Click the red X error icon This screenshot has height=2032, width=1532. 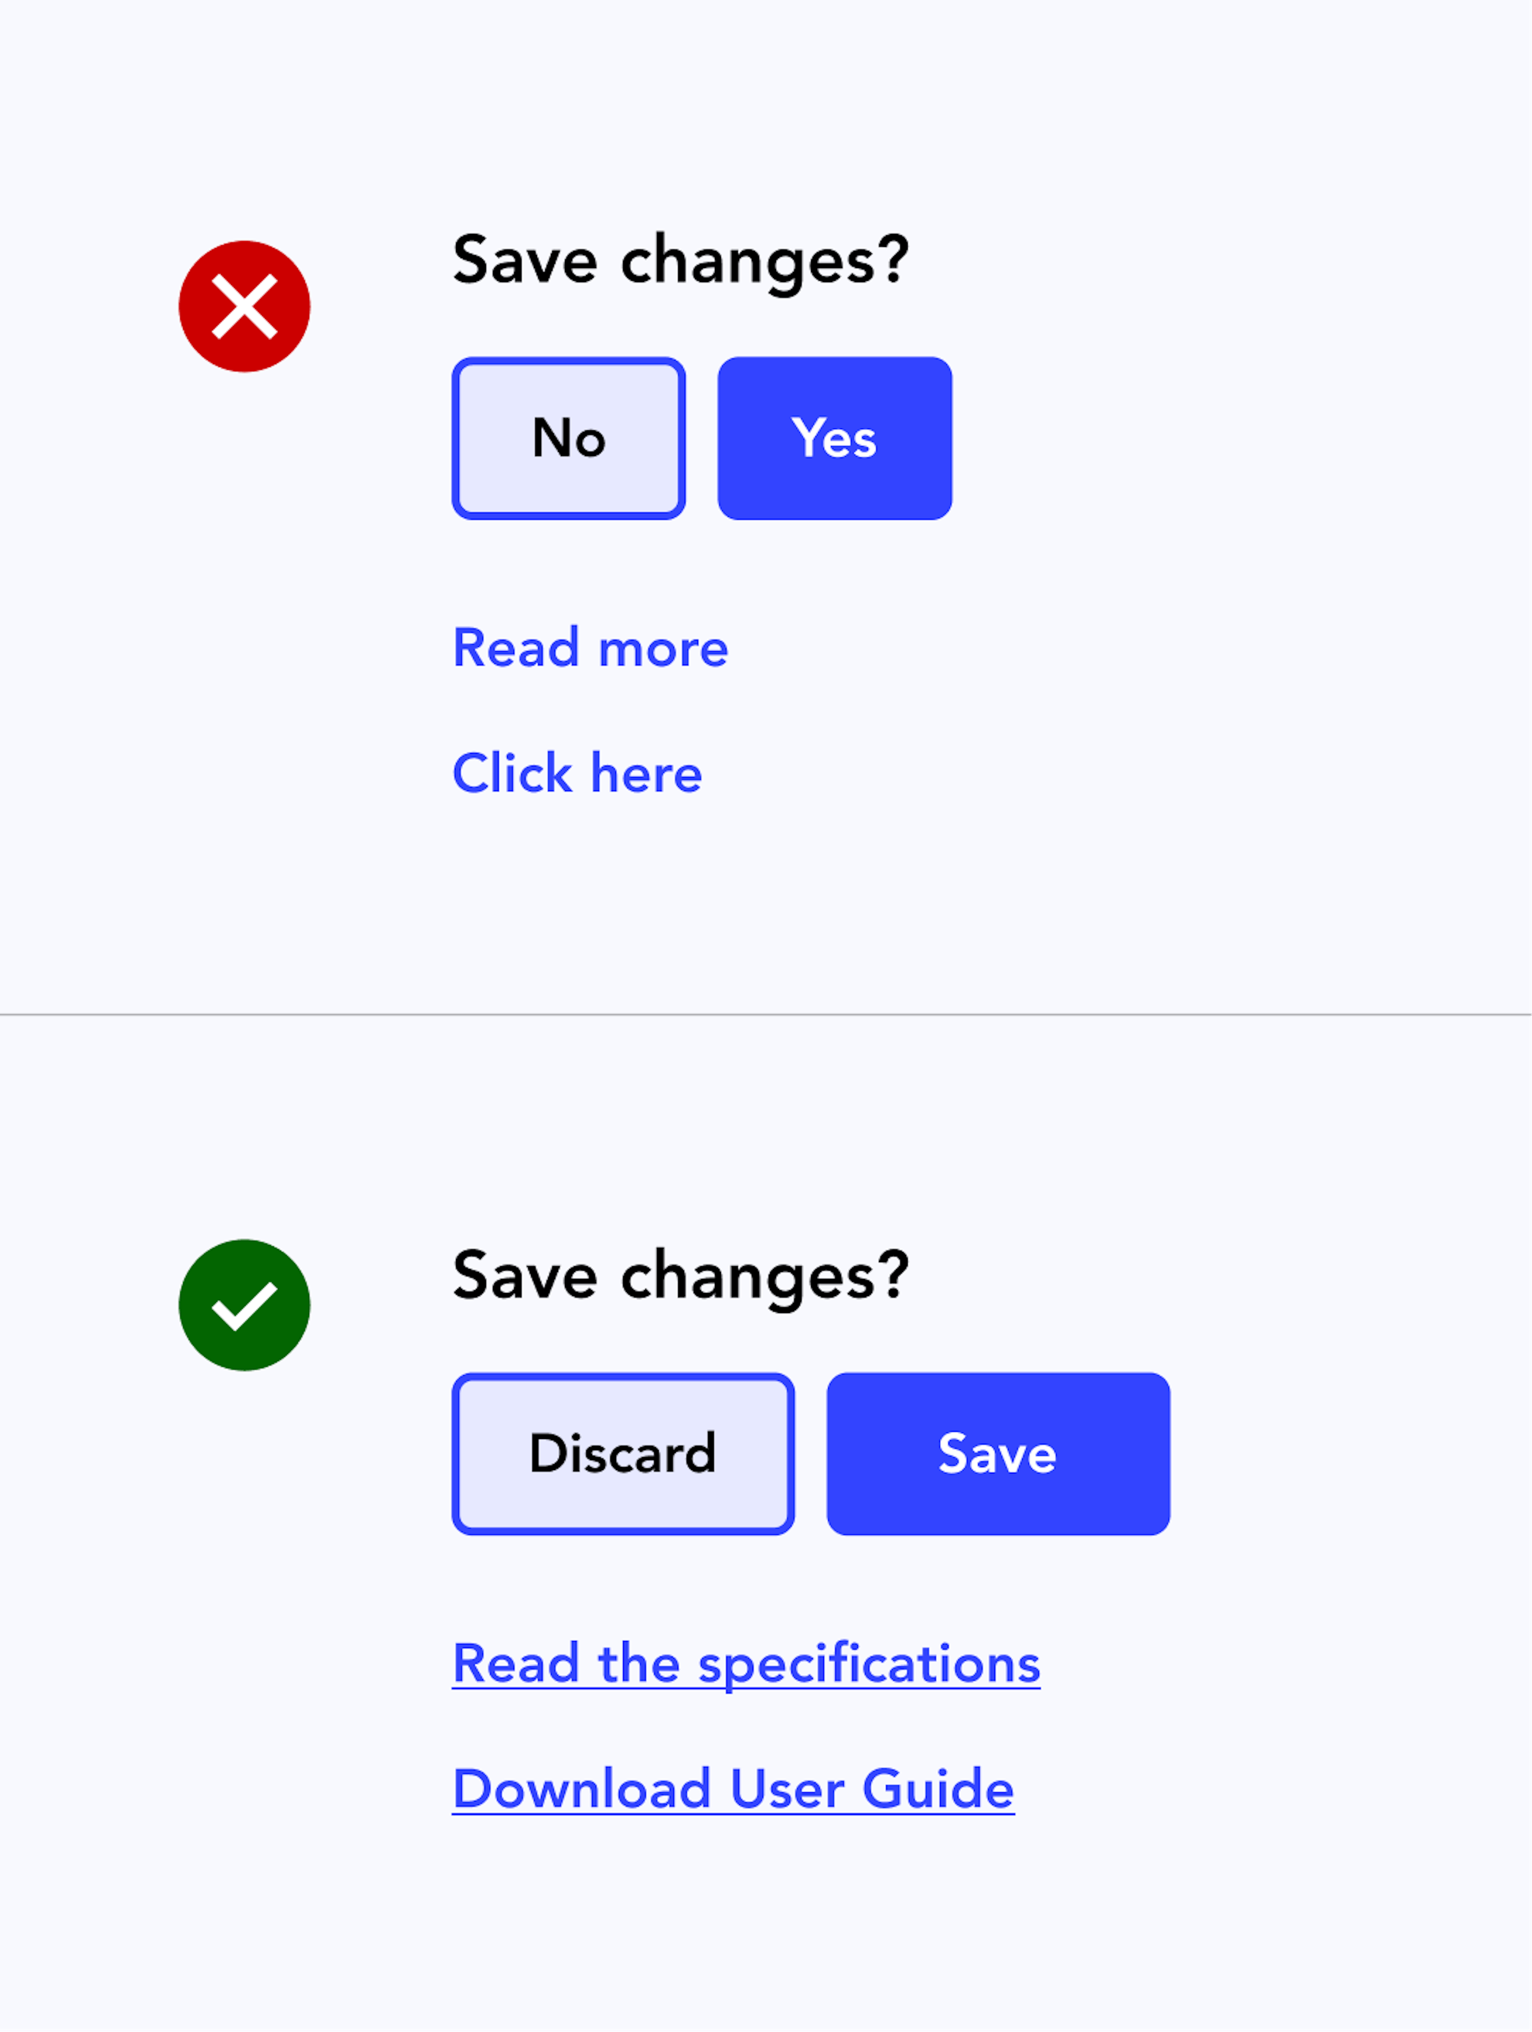point(245,307)
